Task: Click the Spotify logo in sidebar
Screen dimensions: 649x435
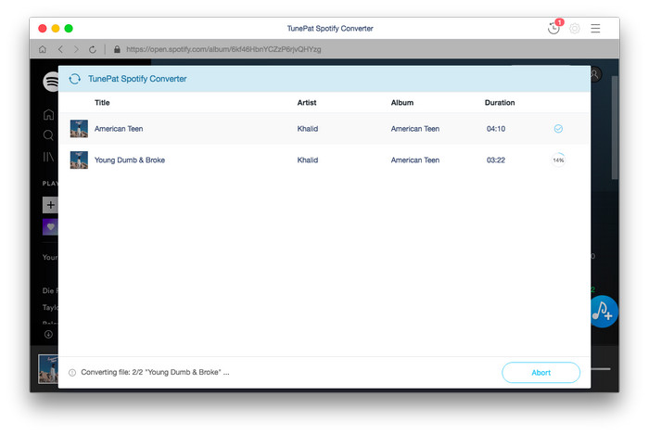Action: point(51,82)
